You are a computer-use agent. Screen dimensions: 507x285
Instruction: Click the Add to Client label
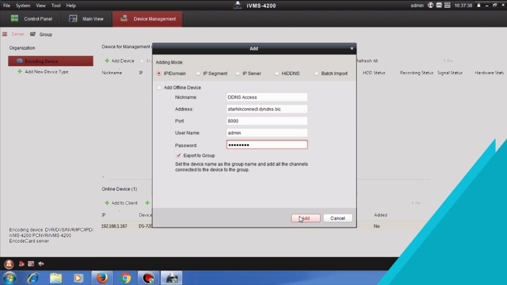(x=124, y=203)
